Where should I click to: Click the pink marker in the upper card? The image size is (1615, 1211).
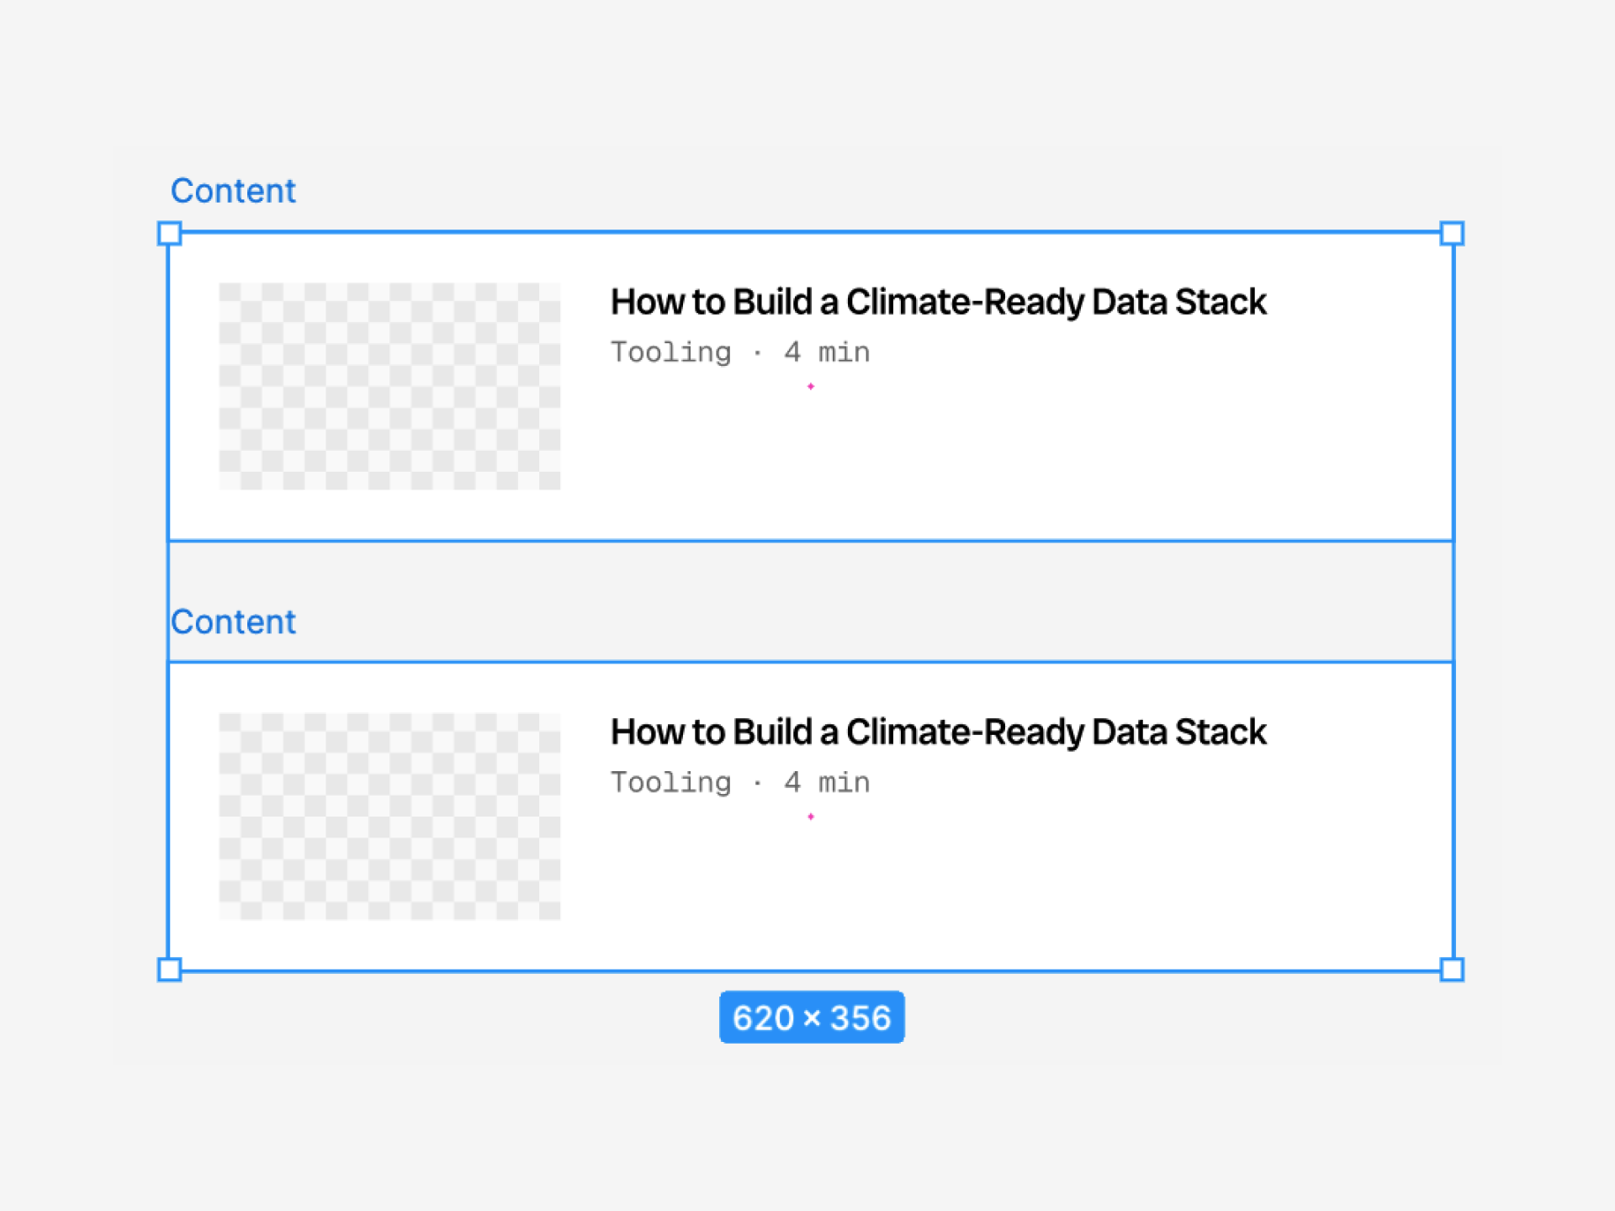click(811, 386)
